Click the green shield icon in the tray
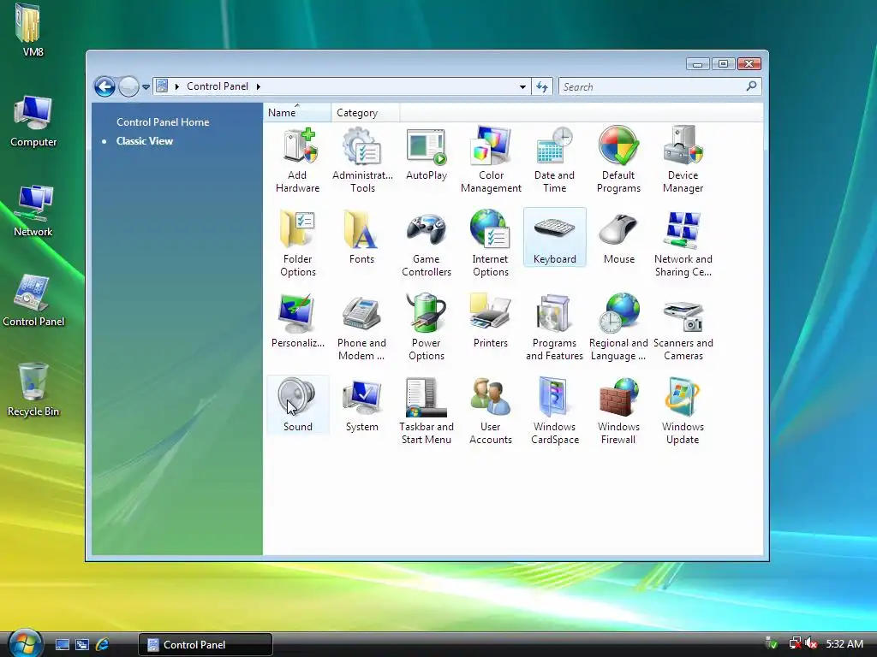 772,643
